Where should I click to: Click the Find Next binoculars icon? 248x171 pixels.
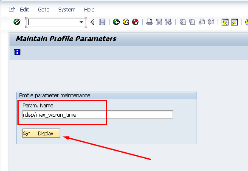pos(168,22)
